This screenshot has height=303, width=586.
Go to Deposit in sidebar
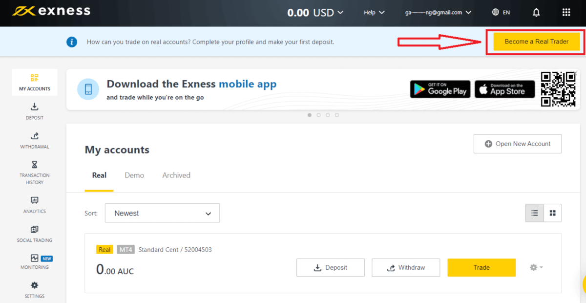tap(35, 111)
